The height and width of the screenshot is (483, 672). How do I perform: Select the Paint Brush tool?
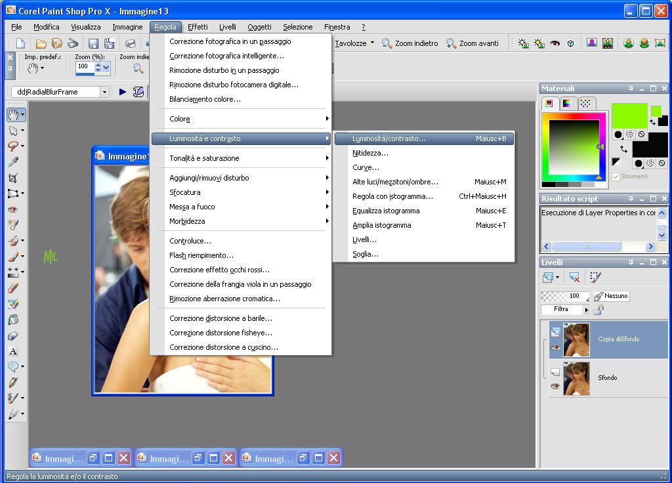[13, 257]
